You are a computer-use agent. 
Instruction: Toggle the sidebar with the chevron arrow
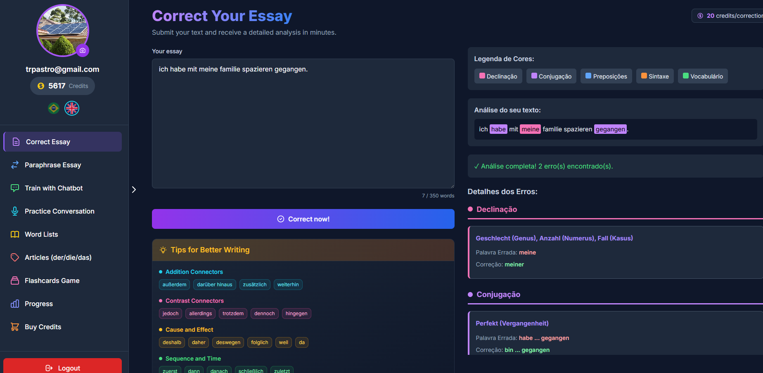134,190
